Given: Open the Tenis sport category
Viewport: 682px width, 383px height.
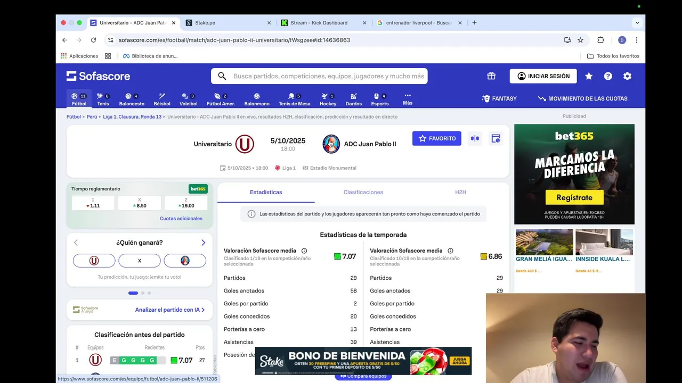Looking at the screenshot, I should [103, 99].
